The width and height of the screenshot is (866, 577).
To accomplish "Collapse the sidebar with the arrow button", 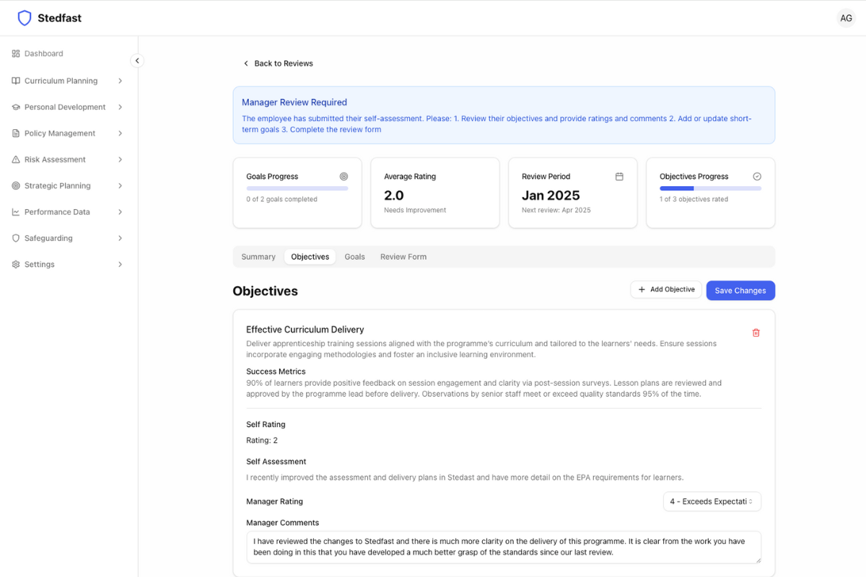I will pyautogui.click(x=137, y=61).
